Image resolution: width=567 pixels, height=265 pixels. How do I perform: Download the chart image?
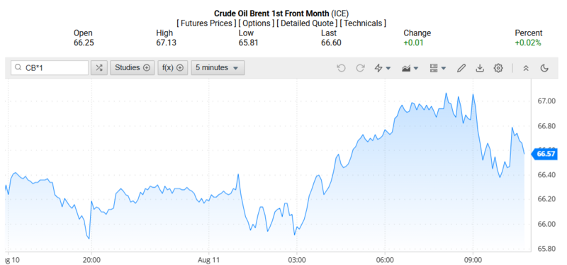pos(480,68)
